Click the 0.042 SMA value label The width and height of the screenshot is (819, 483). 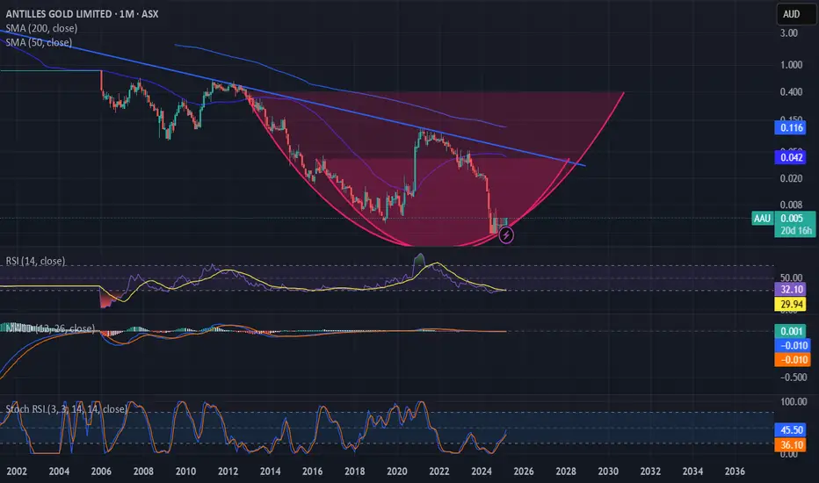[x=791, y=157]
